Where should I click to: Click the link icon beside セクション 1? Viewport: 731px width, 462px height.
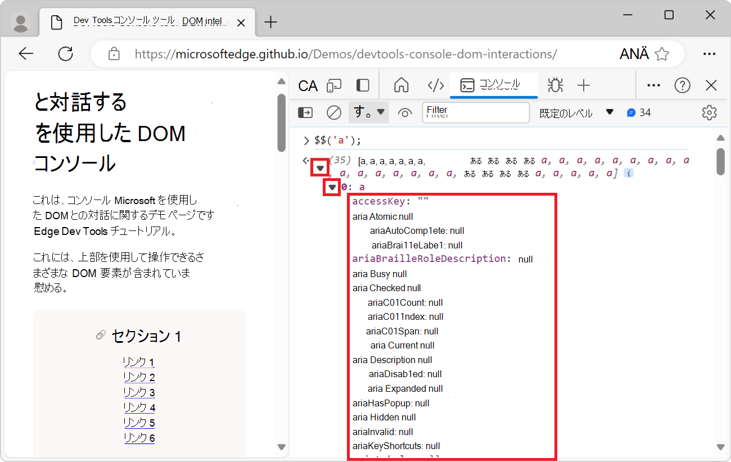pos(101,336)
